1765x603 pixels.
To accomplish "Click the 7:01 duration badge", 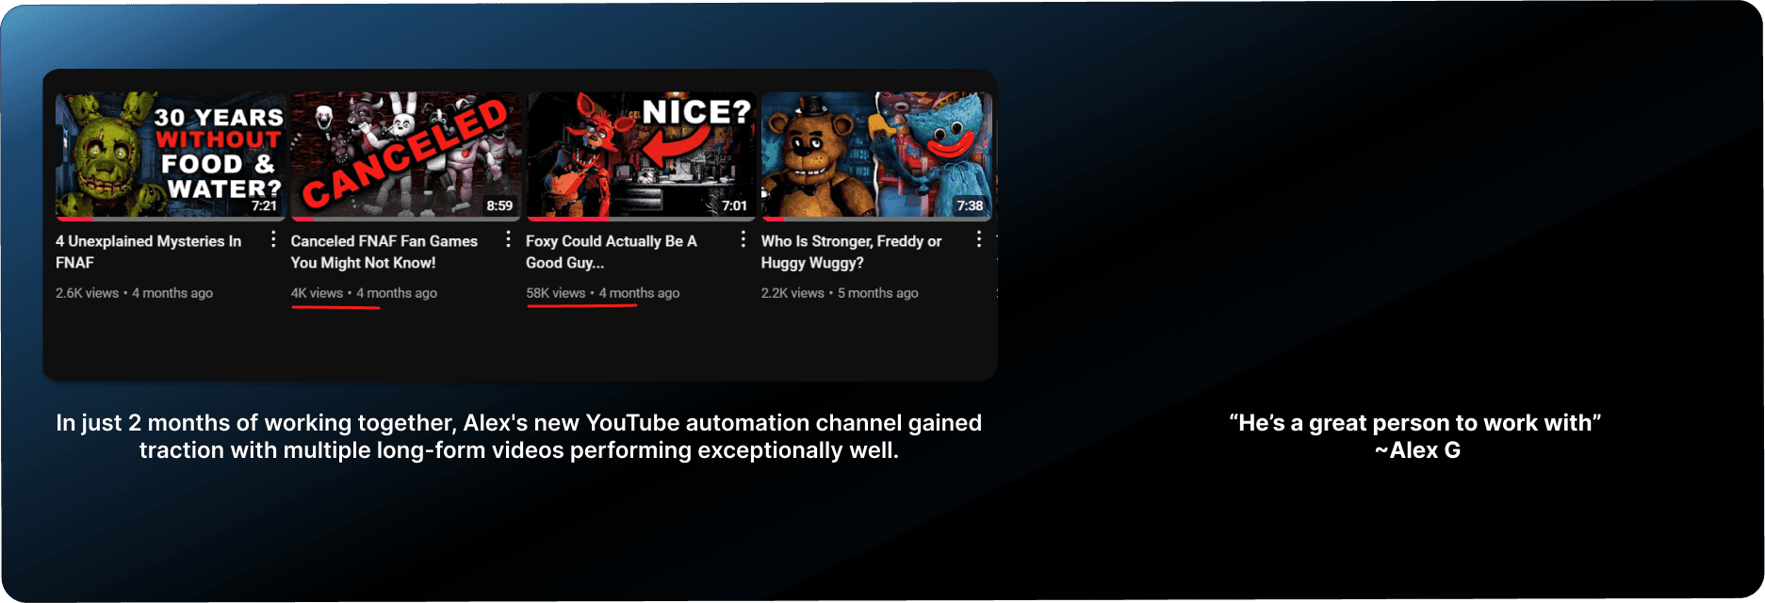I will point(734,205).
